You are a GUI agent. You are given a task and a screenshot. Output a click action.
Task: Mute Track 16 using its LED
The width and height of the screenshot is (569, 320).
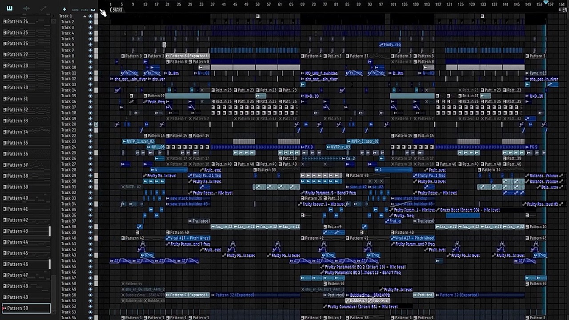point(90,101)
